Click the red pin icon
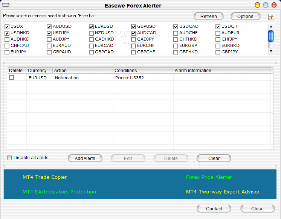 pos(271,17)
